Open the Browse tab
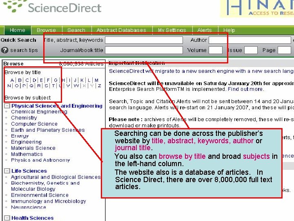The image size is (294, 221). tap(46, 30)
